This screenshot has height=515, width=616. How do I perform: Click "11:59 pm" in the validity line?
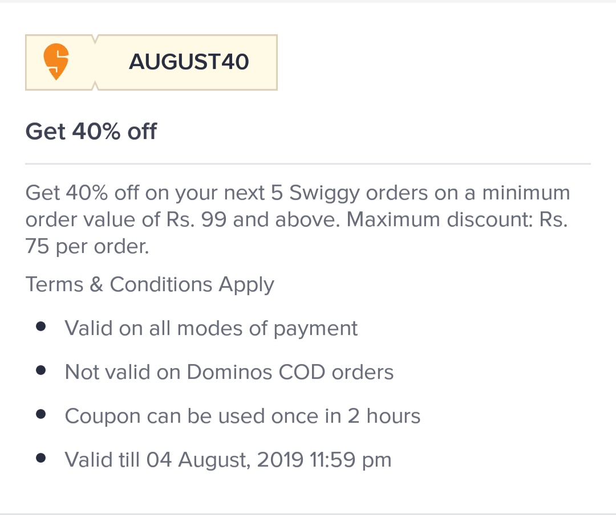pos(350,460)
